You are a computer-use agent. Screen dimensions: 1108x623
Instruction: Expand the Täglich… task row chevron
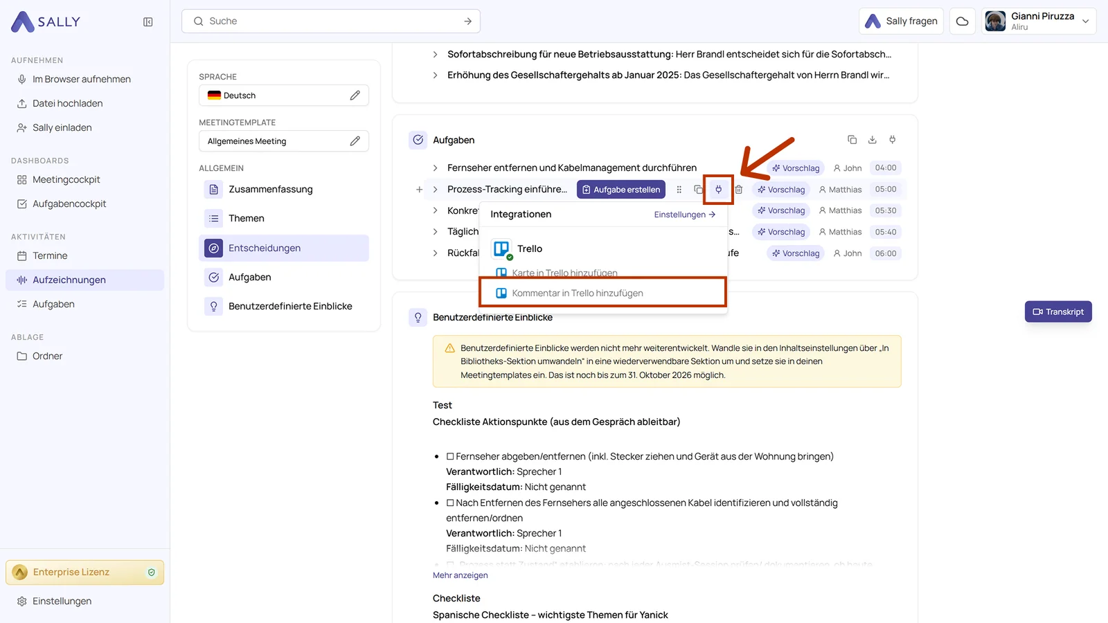[435, 232]
